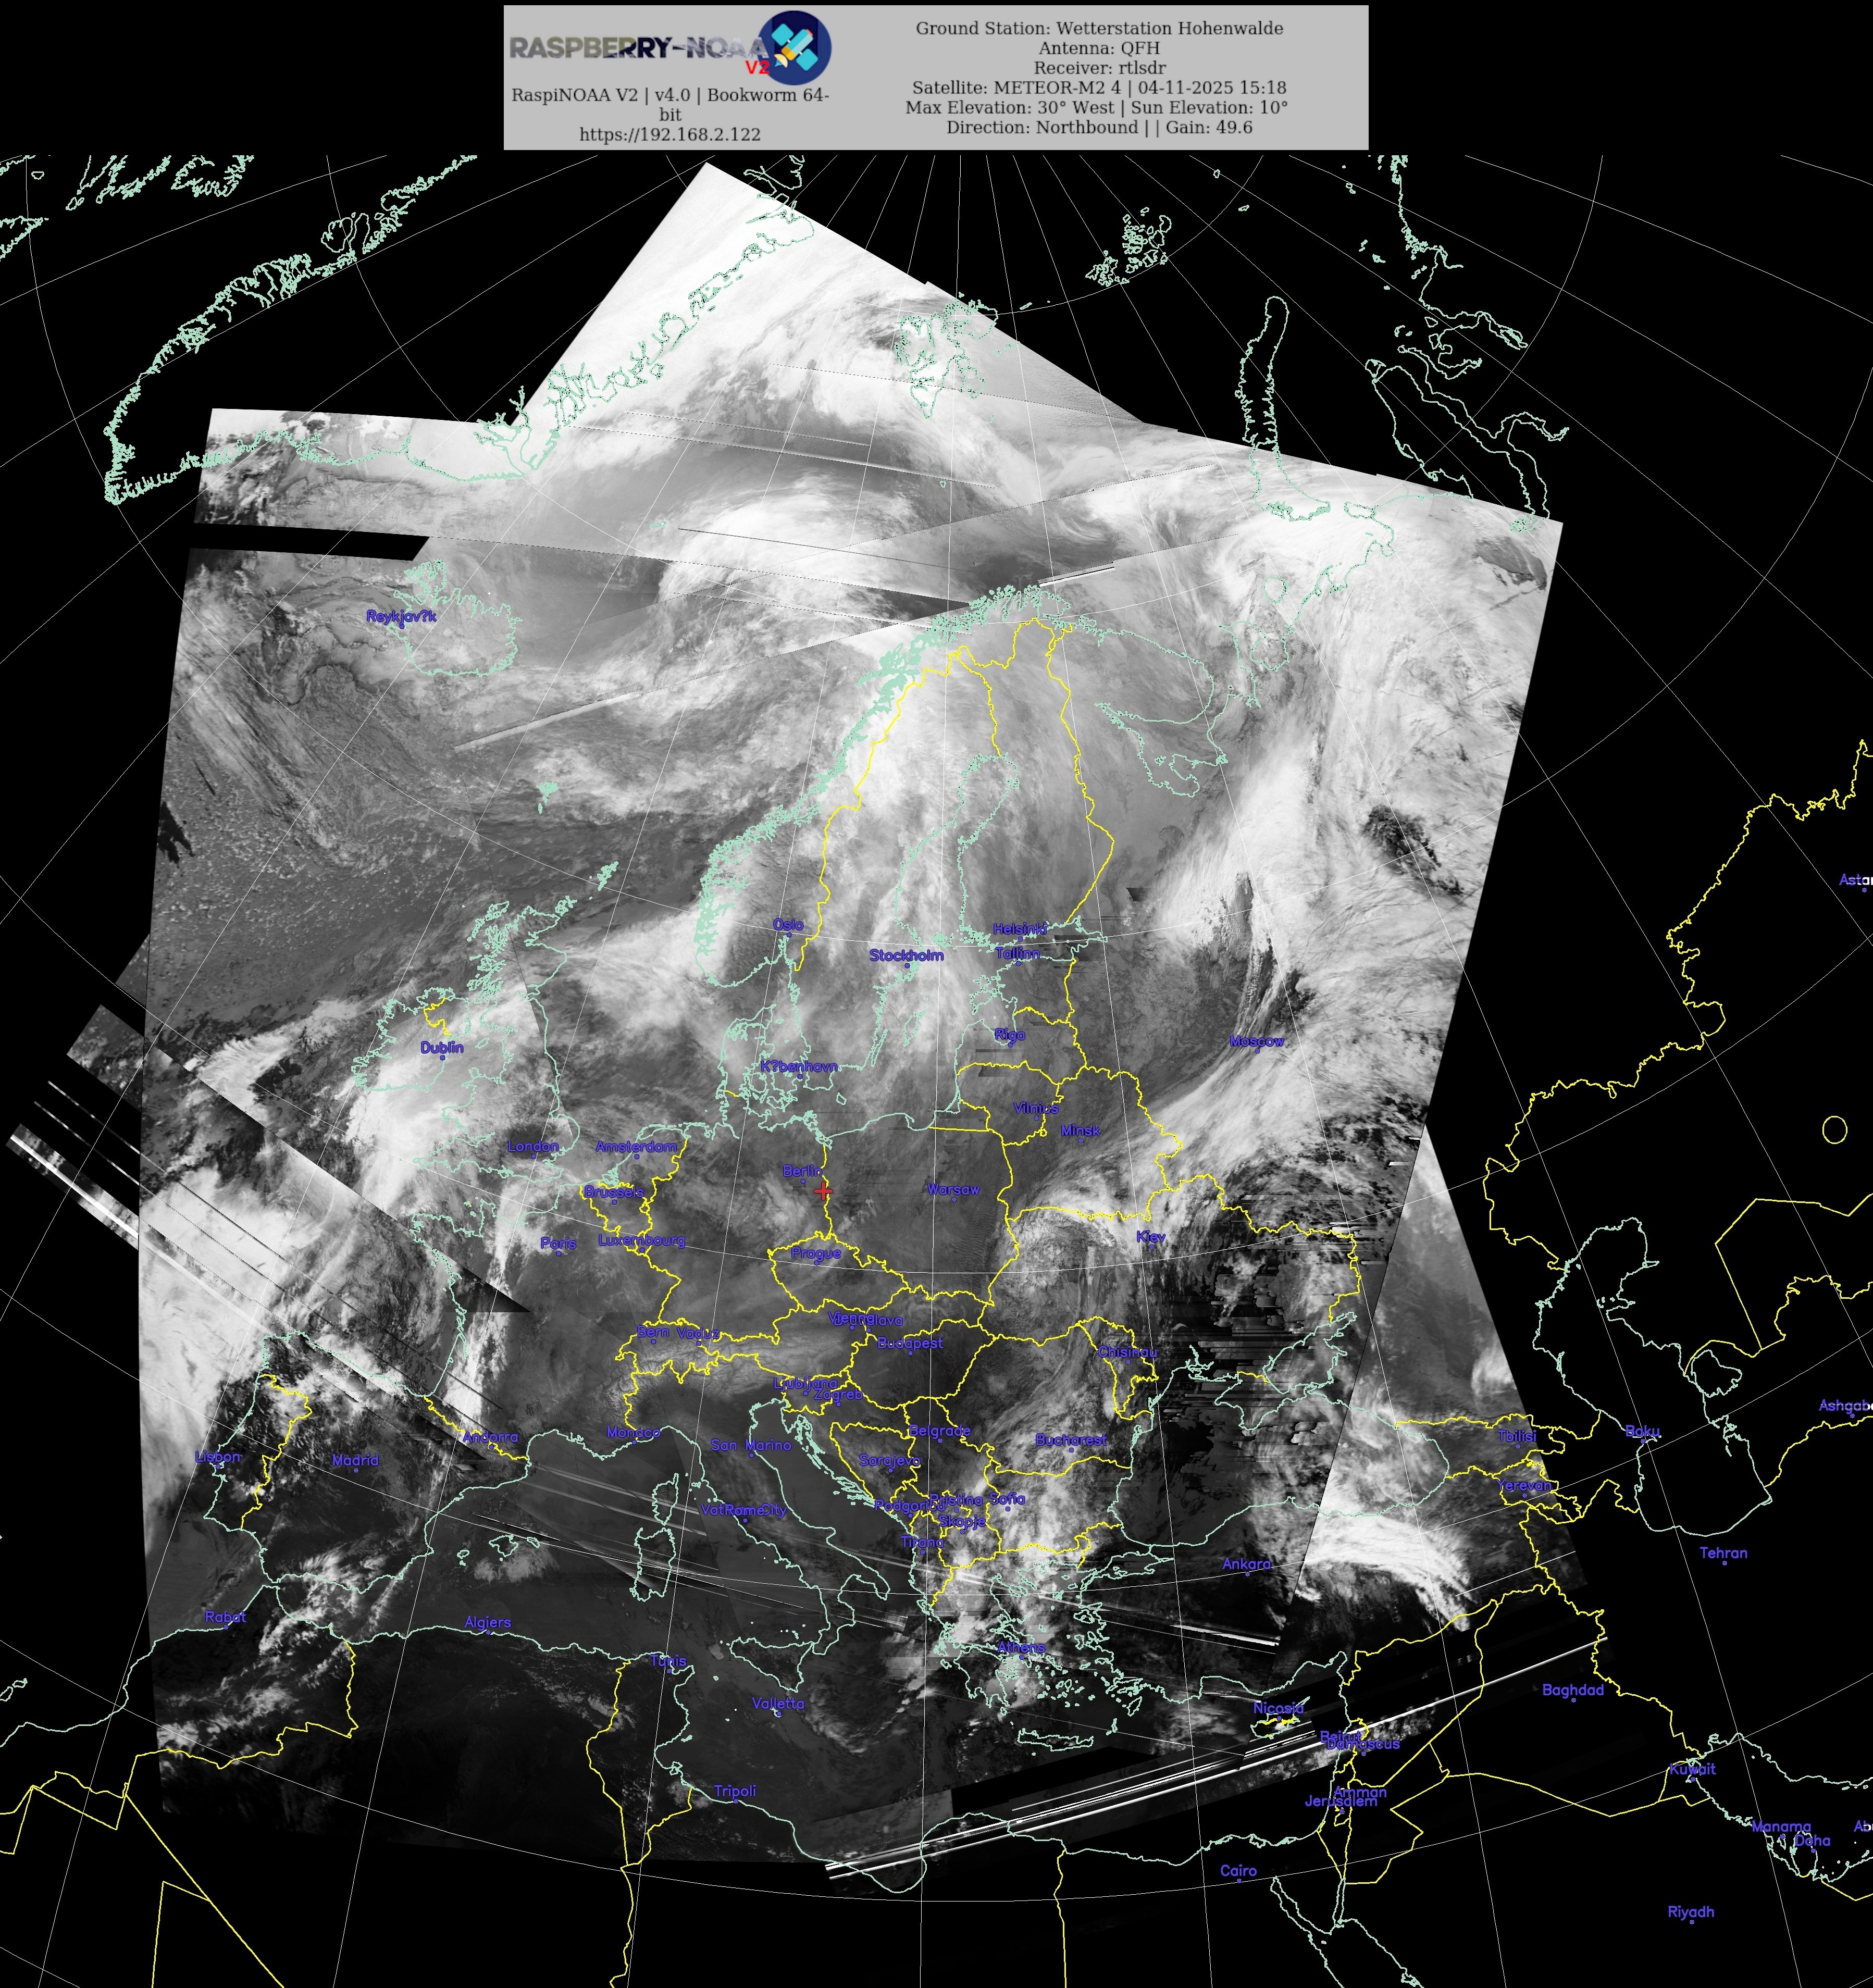
Task: Click the Madrid city label
Action: 355,1460
